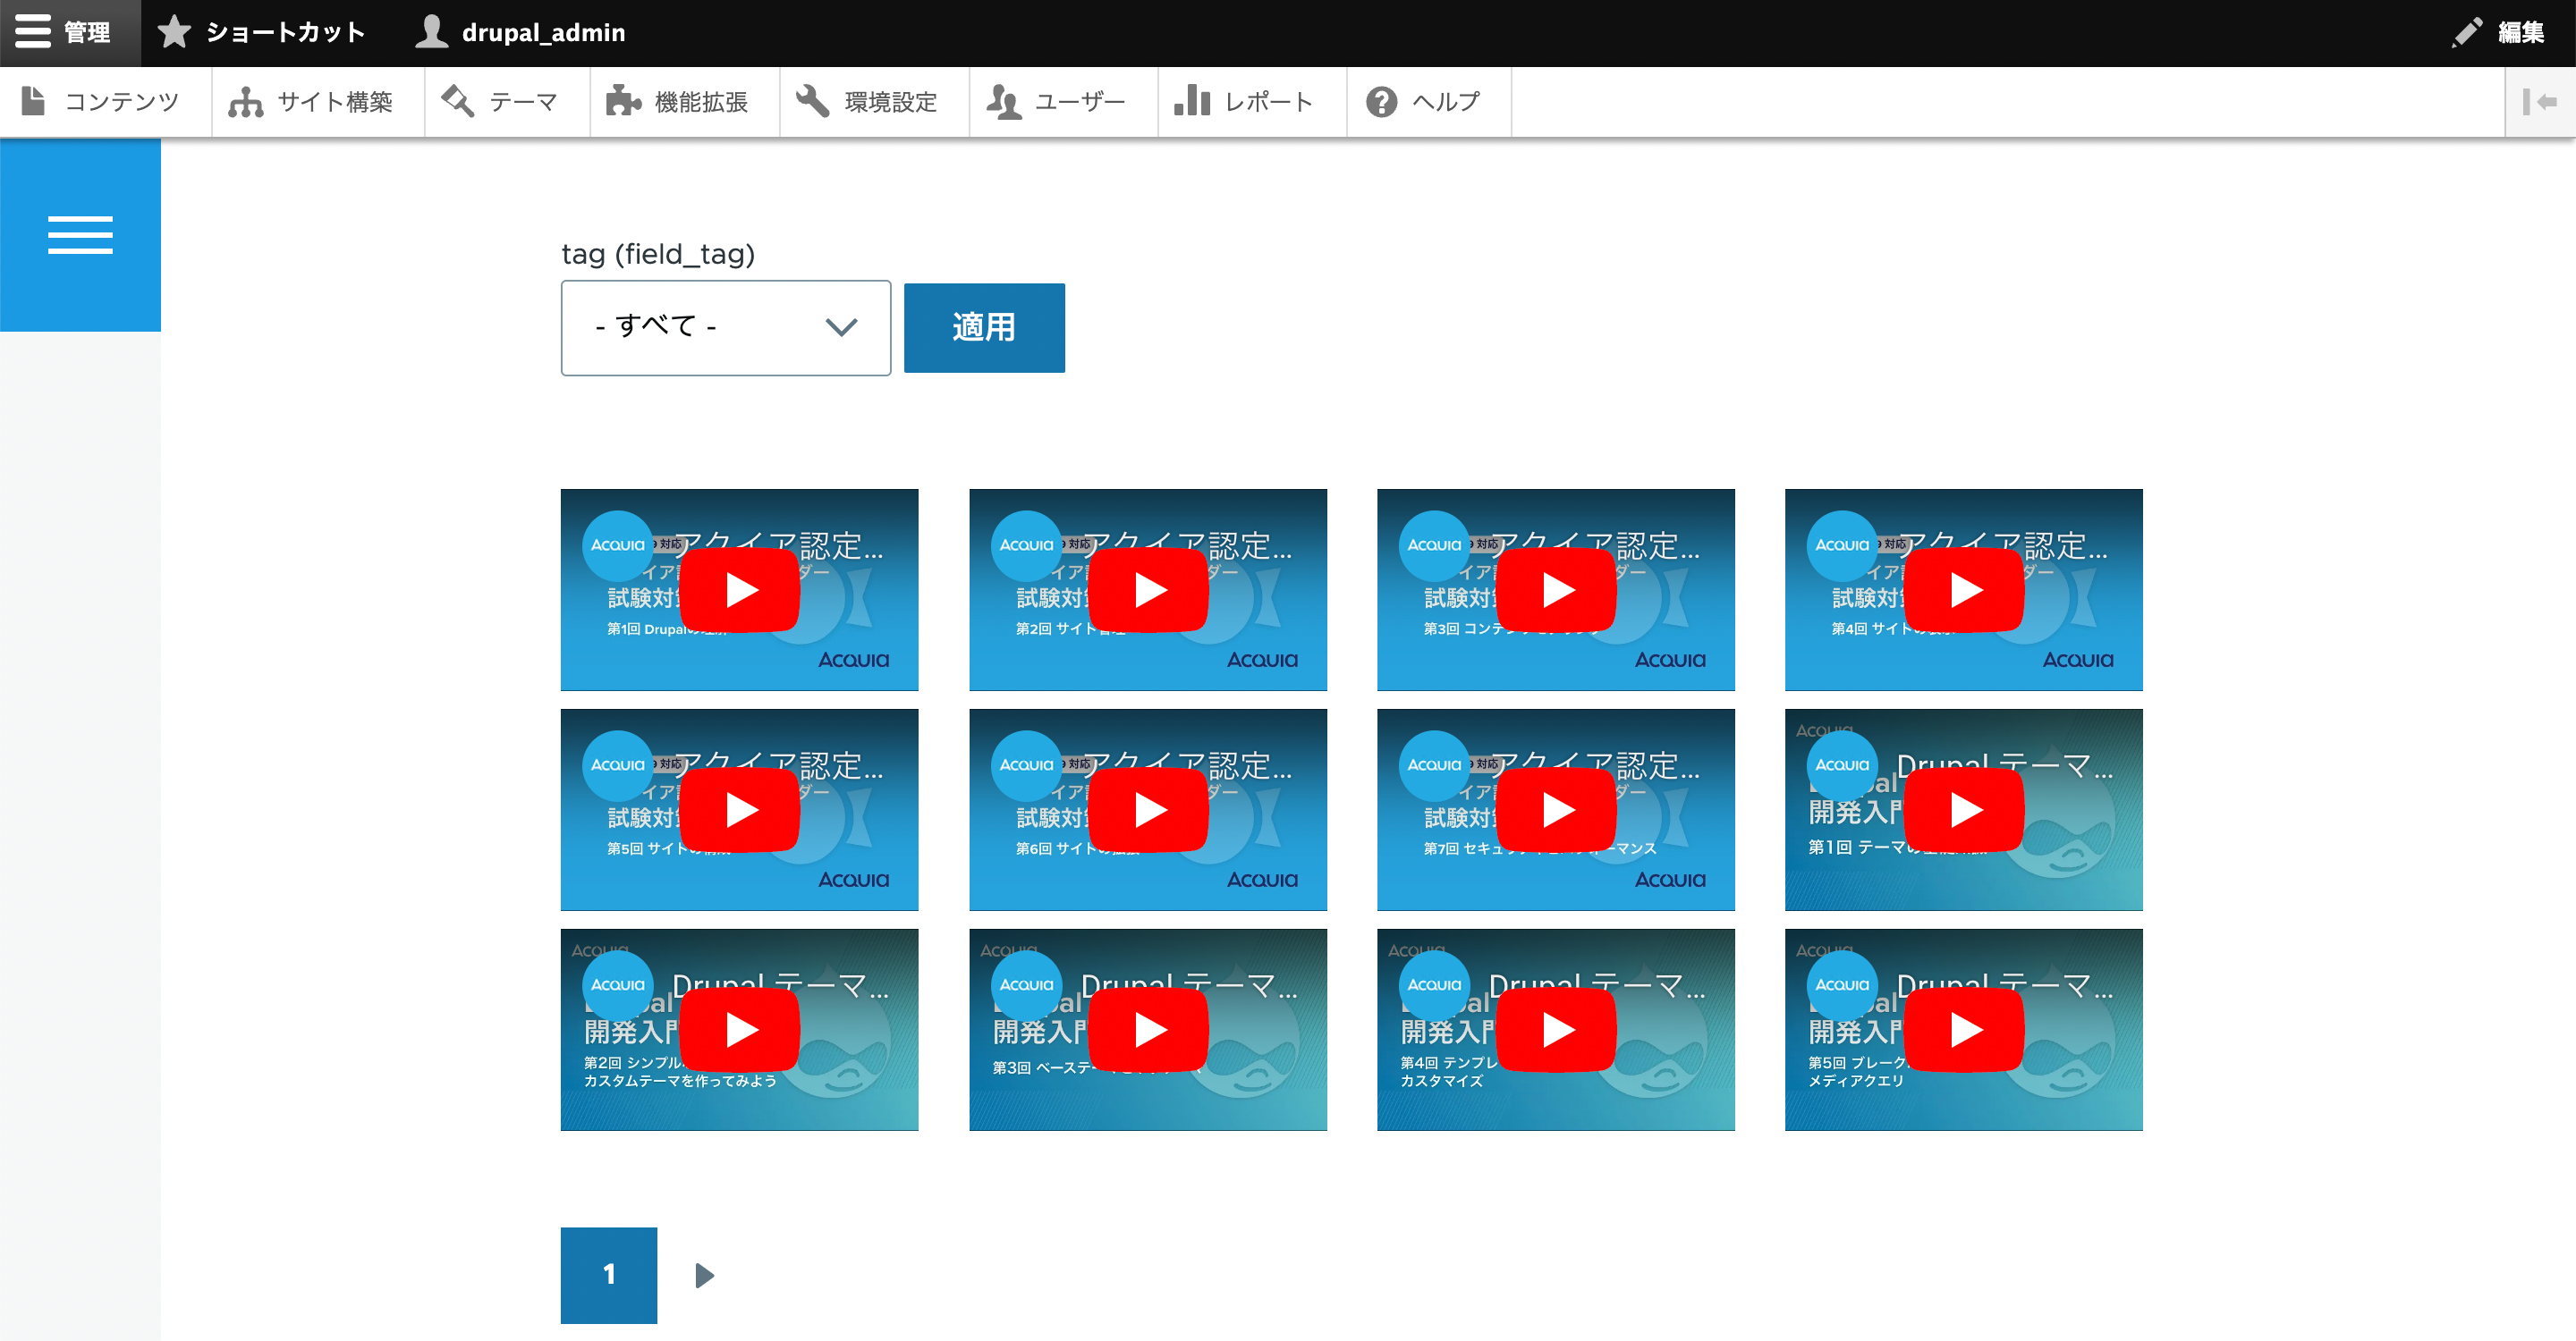The width and height of the screenshot is (2576, 1341).
Task: Click Acquia channel icon on 第7回 セキュリティ video
Action: 1434,765
